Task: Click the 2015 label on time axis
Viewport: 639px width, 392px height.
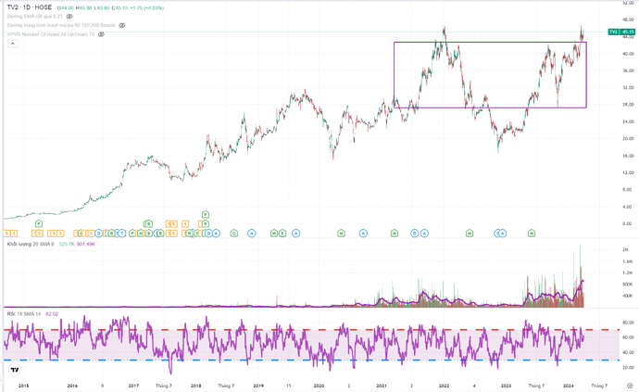Action: [24, 386]
